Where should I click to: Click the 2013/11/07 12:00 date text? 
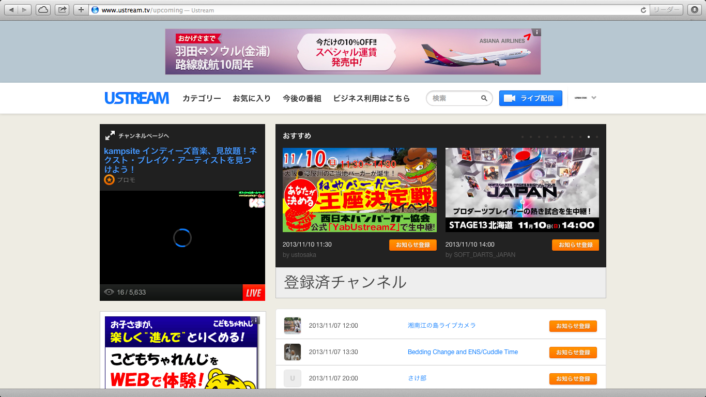pos(333,326)
